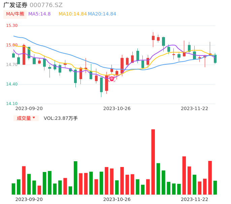Select the first green volume bar on the left
The width and height of the screenshot is (231, 204).
13,189
